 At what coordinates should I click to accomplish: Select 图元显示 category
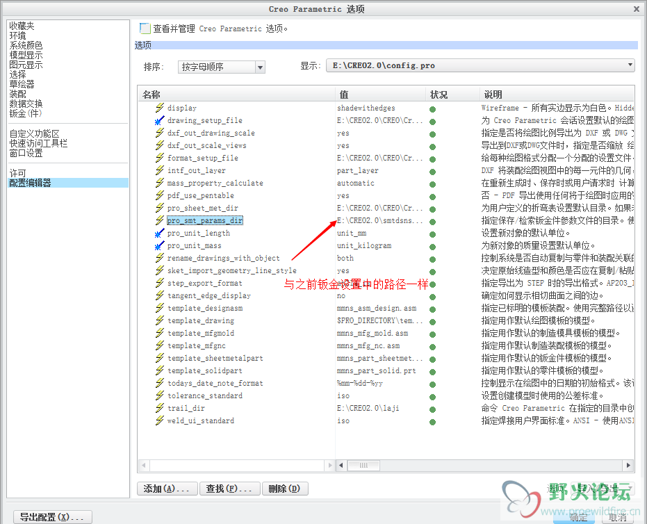pyautogui.click(x=26, y=65)
